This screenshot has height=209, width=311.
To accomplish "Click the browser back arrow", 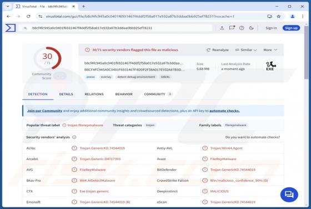I will (x=8, y=17).
